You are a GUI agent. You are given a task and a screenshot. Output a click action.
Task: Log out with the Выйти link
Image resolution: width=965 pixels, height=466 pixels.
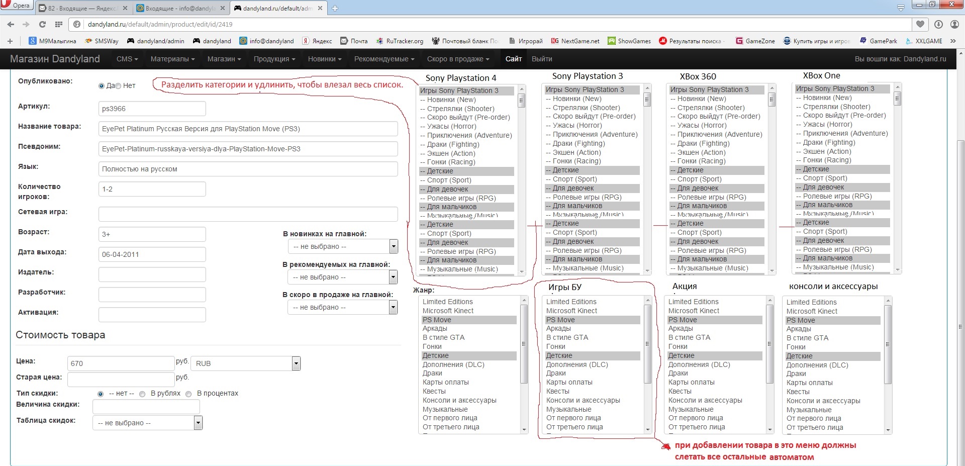pyautogui.click(x=542, y=59)
